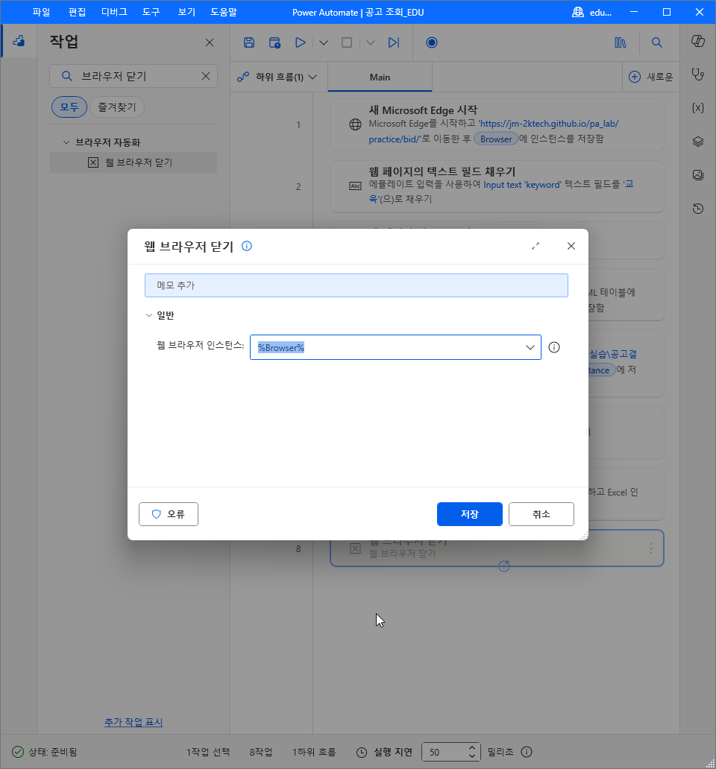Click the info icon beside dialog title
The width and height of the screenshot is (716, 769).
tap(247, 246)
